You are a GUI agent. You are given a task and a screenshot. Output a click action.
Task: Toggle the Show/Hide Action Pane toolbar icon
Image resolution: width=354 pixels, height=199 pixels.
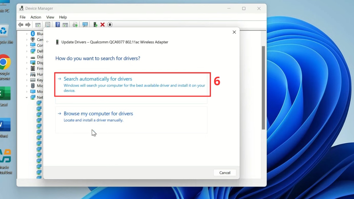tap(65, 25)
